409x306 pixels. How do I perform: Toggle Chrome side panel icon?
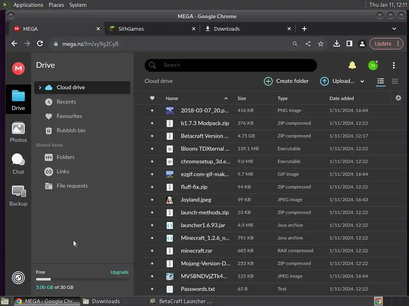(349, 43)
